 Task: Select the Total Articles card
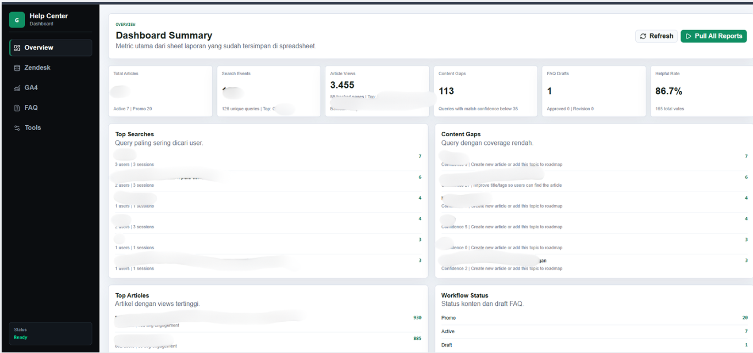pyautogui.click(x=160, y=91)
